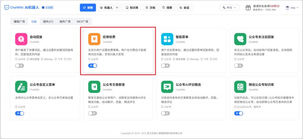The height and width of the screenshot is (139, 303).
Task: Click the ChatWiki logo icon
Action: [7, 7]
